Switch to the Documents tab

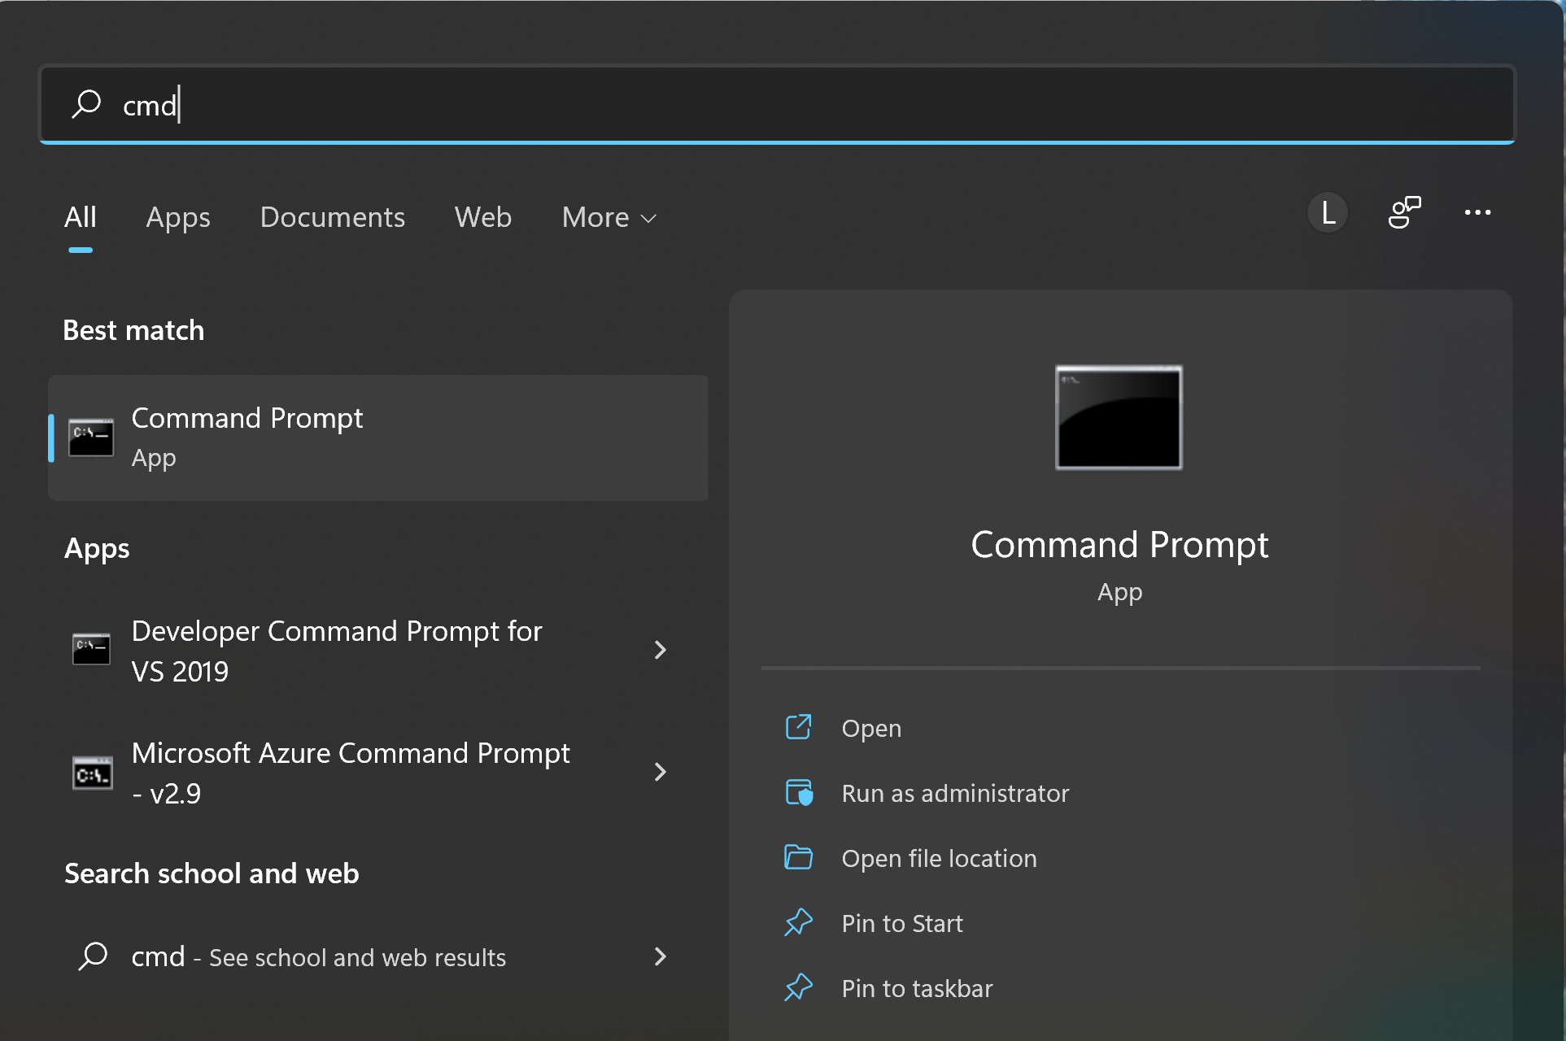click(332, 218)
